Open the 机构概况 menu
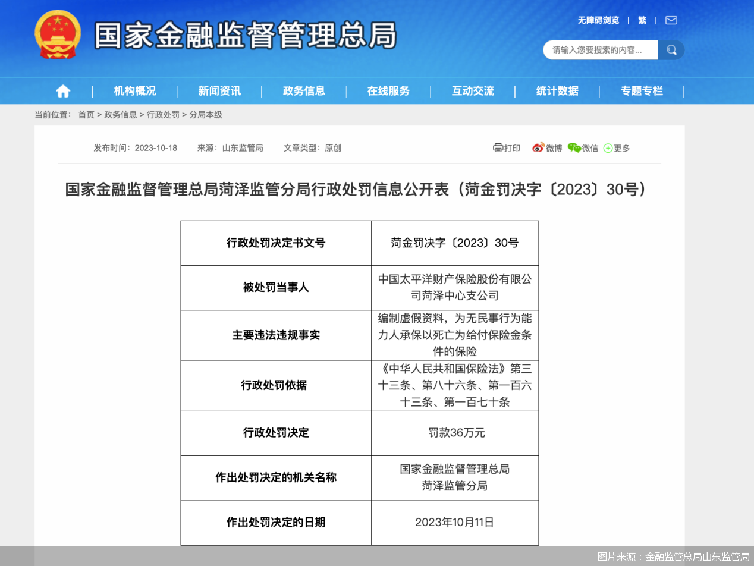Image resolution: width=754 pixels, height=566 pixels. (135, 91)
